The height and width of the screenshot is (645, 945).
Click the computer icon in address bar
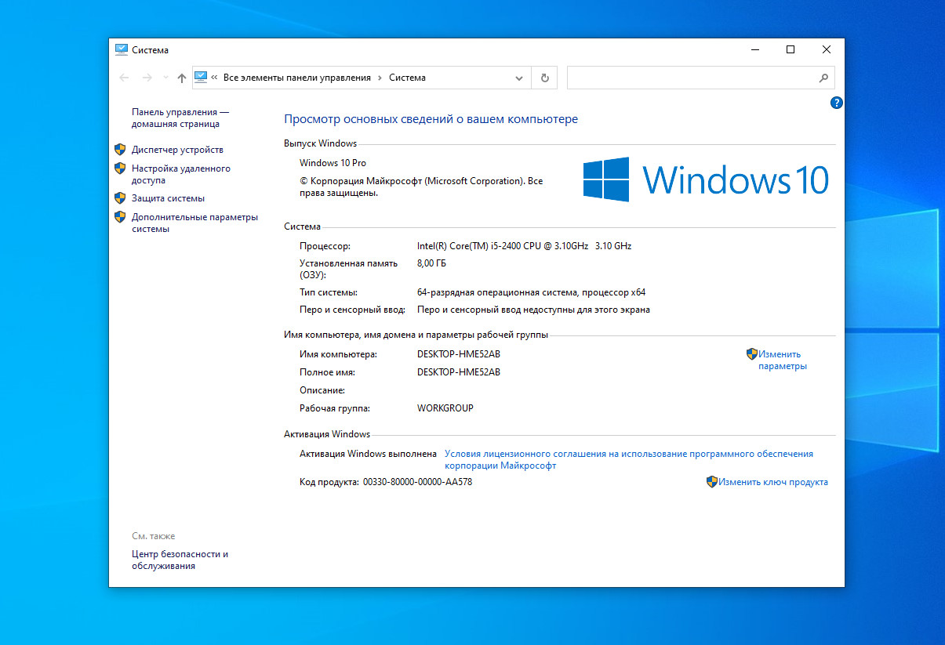(x=200, y=78)
